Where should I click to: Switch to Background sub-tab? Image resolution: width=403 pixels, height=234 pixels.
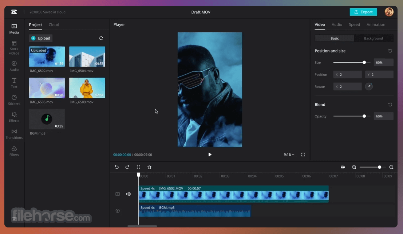pos(374,38)
